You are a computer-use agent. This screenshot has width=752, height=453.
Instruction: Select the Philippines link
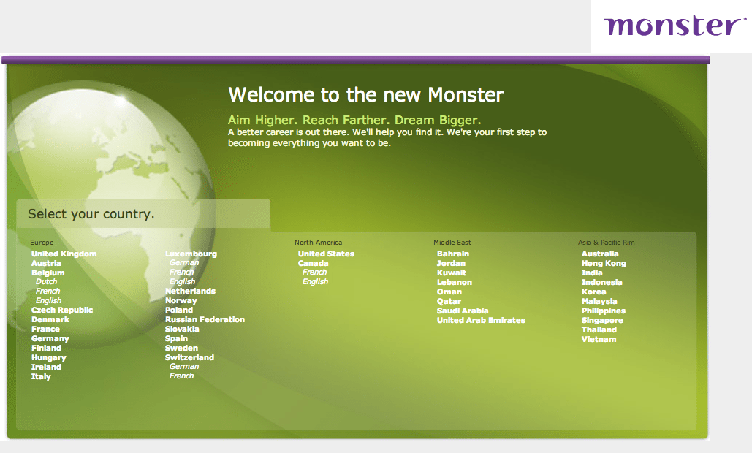point(604,311)
